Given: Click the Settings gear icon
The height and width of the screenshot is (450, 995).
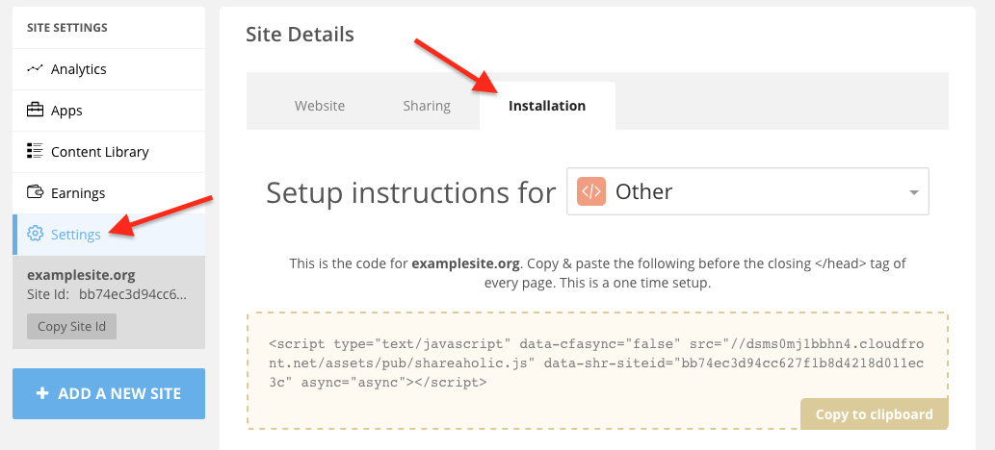Looking at the screenshot, I should (x=35, y=234).
